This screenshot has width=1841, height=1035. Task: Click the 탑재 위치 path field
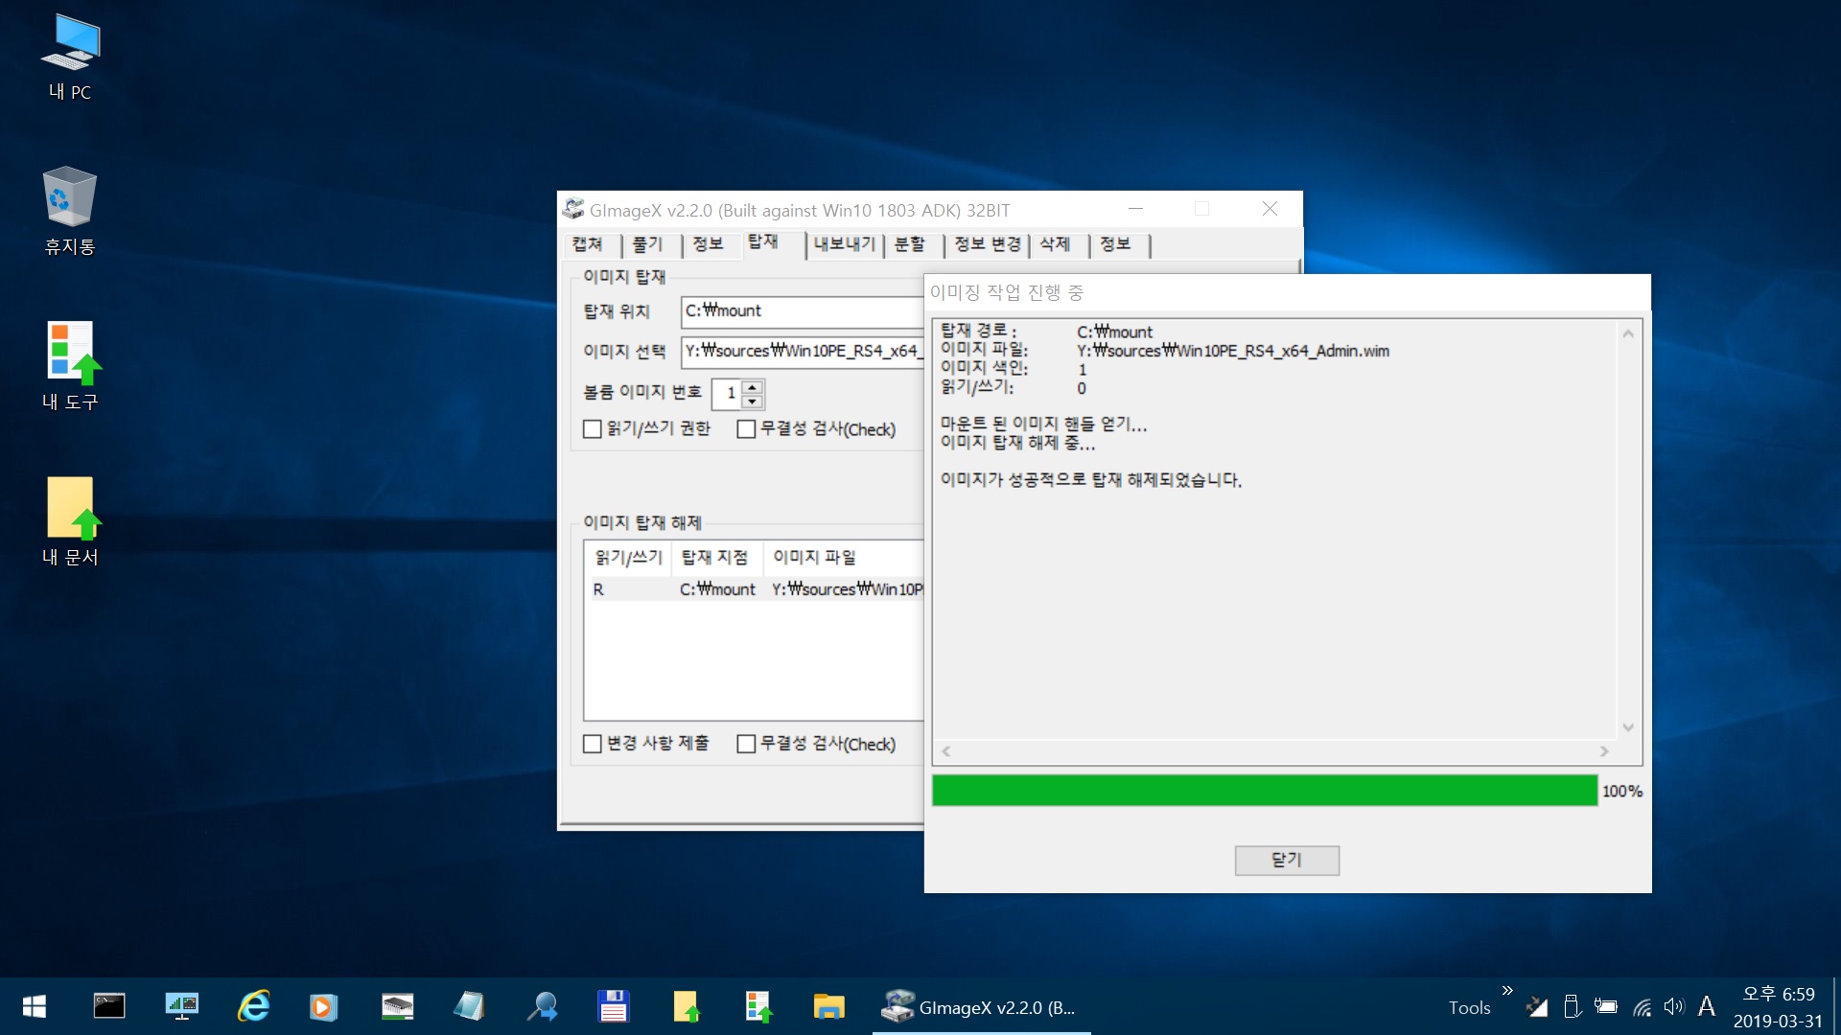tap(803, 310)
